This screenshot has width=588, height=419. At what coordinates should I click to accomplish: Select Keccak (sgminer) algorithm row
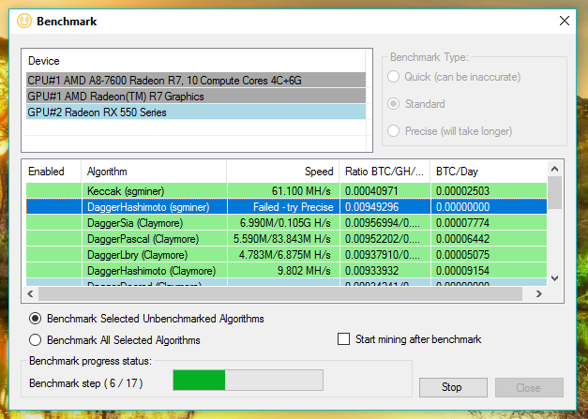click(x=287, y=191)
